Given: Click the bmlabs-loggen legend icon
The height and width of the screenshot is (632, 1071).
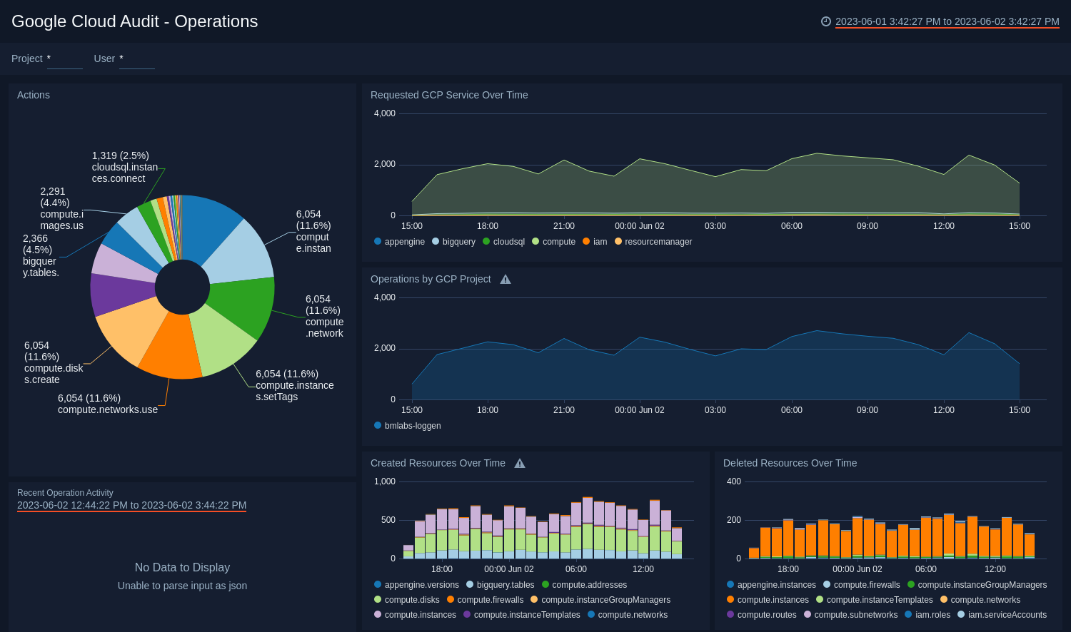Looking at the screenshot, I should [x=377, y=425].
